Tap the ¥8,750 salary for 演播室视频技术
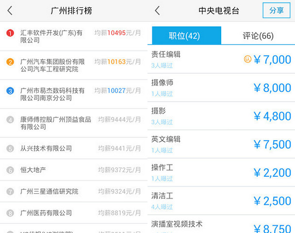This screenshot has width=295, height=233. pos(272,229)
